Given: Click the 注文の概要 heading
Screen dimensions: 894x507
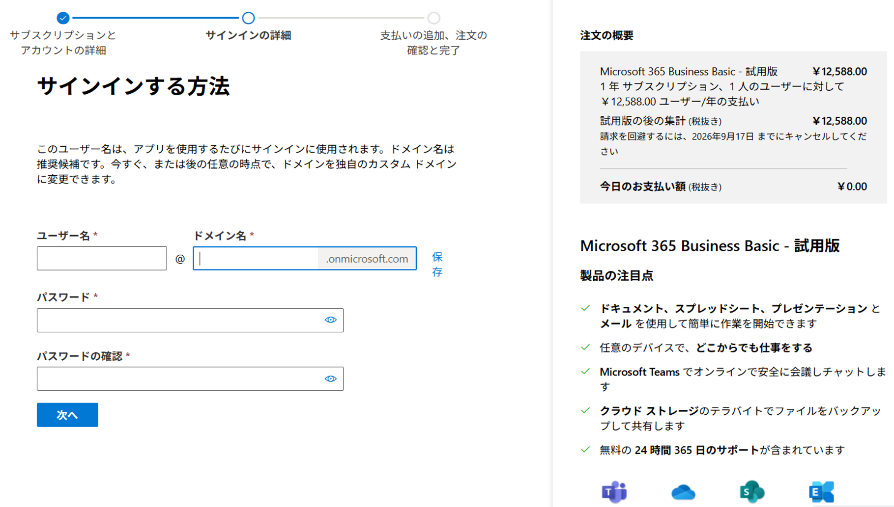Looking at the screenshot, I should 606,35.
